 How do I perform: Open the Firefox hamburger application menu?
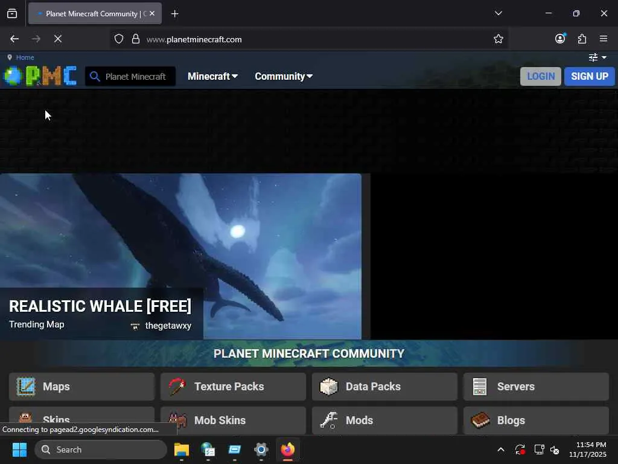[x=604, y=39]
